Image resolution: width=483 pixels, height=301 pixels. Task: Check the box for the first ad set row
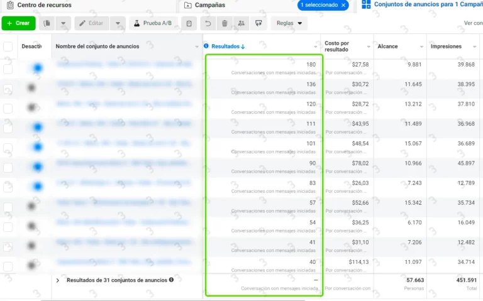click(x=8, y=68)
